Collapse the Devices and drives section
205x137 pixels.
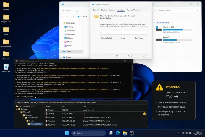154,23
